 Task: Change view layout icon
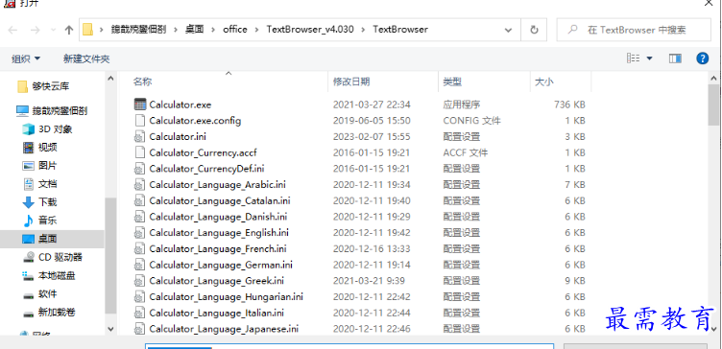(634, 58)
